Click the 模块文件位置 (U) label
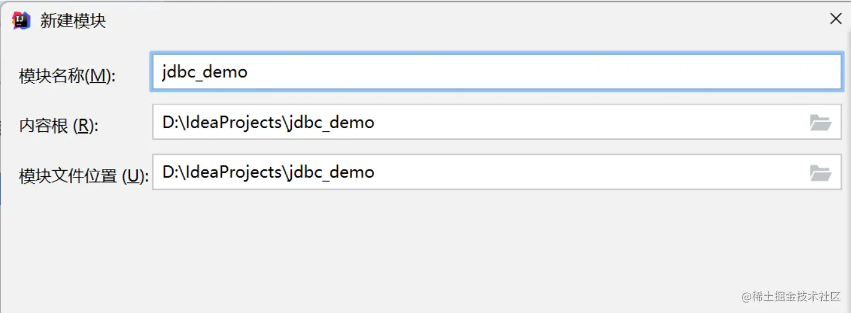 [x=84, y=176]
